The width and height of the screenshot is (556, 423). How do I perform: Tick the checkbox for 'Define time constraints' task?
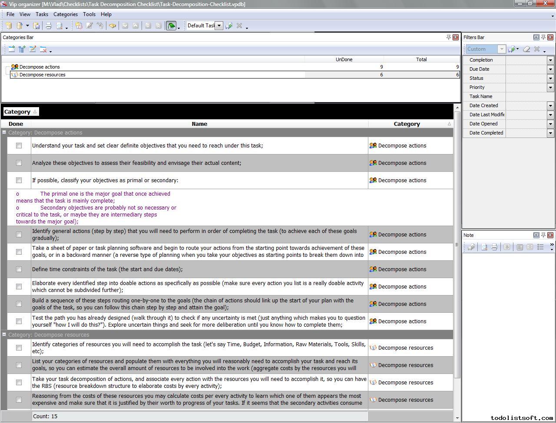click(19, 269)
